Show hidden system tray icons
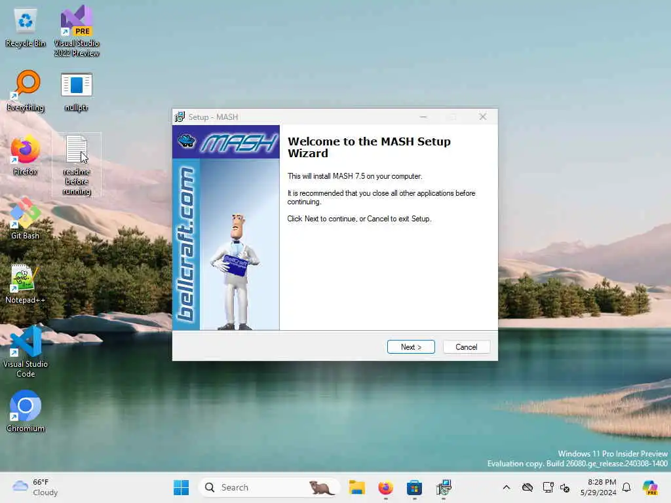671x503 pixels. coord(507,487)
